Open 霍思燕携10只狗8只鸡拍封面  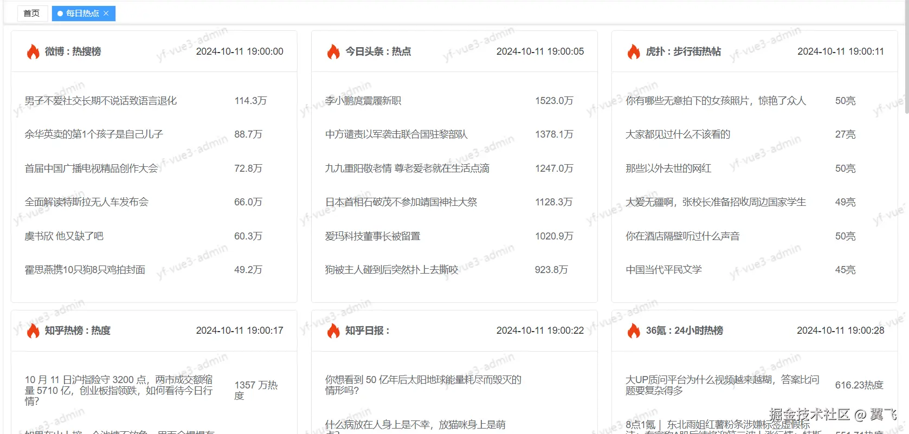(85, 270)
